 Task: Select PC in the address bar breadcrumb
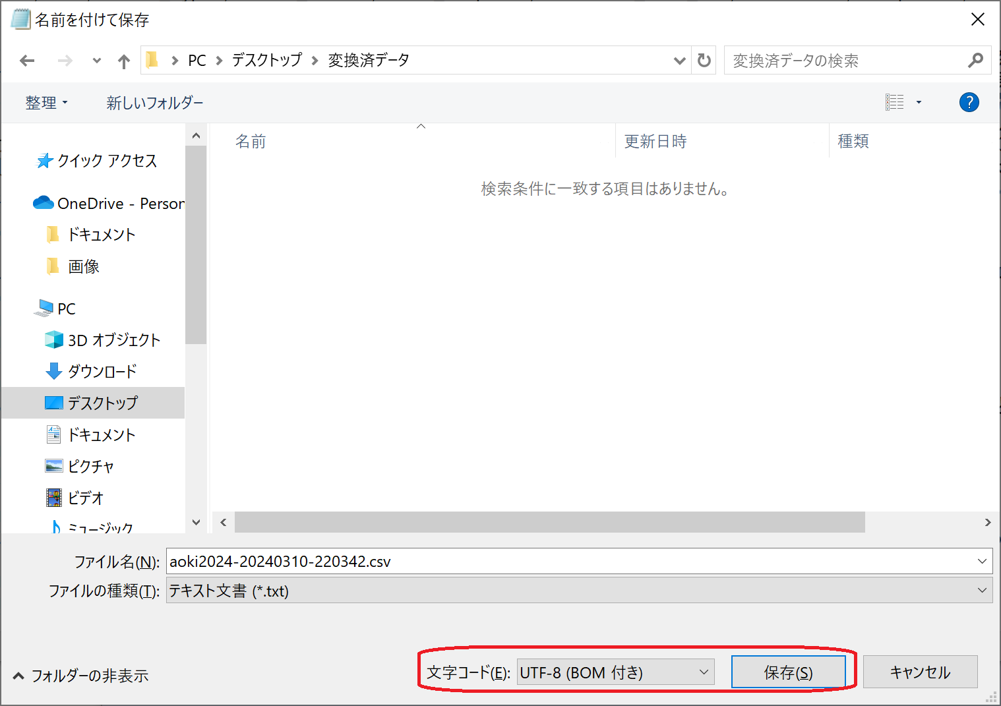[x=197, y=60]
